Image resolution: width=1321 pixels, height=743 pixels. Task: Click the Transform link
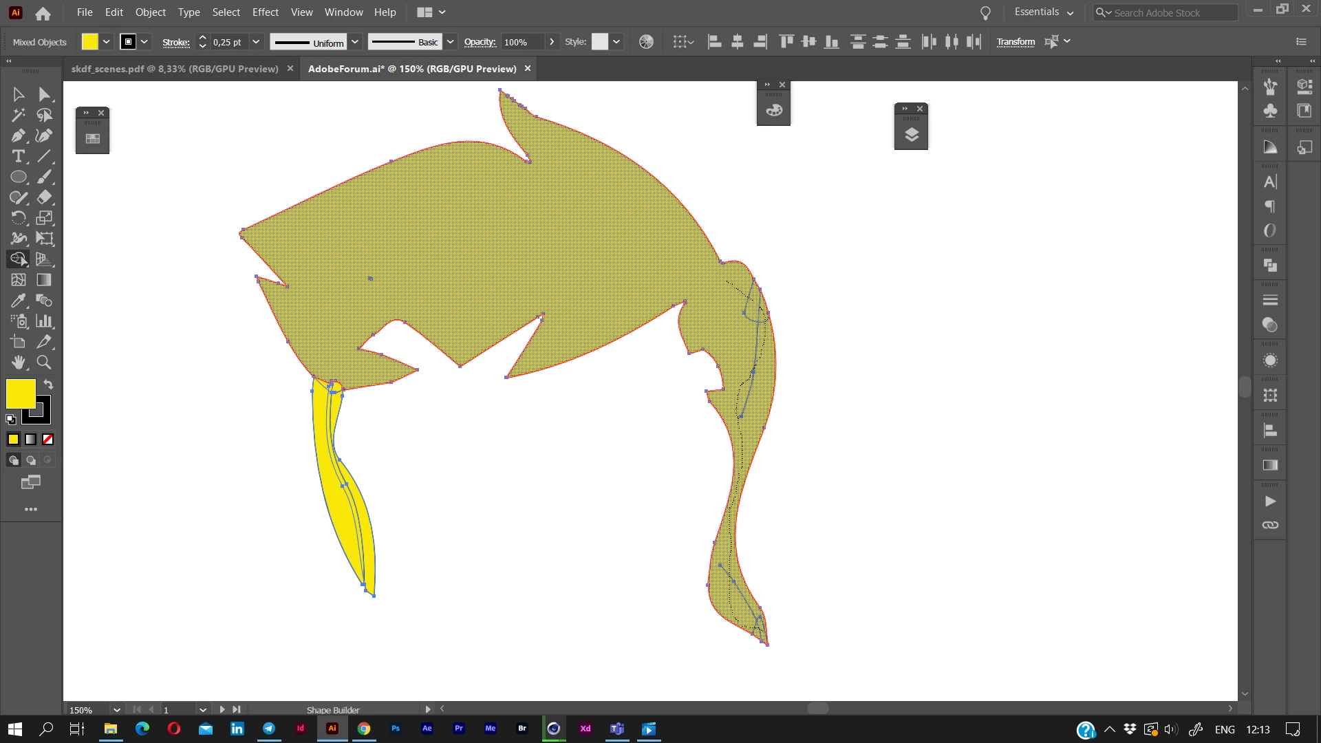point(1016,42)
